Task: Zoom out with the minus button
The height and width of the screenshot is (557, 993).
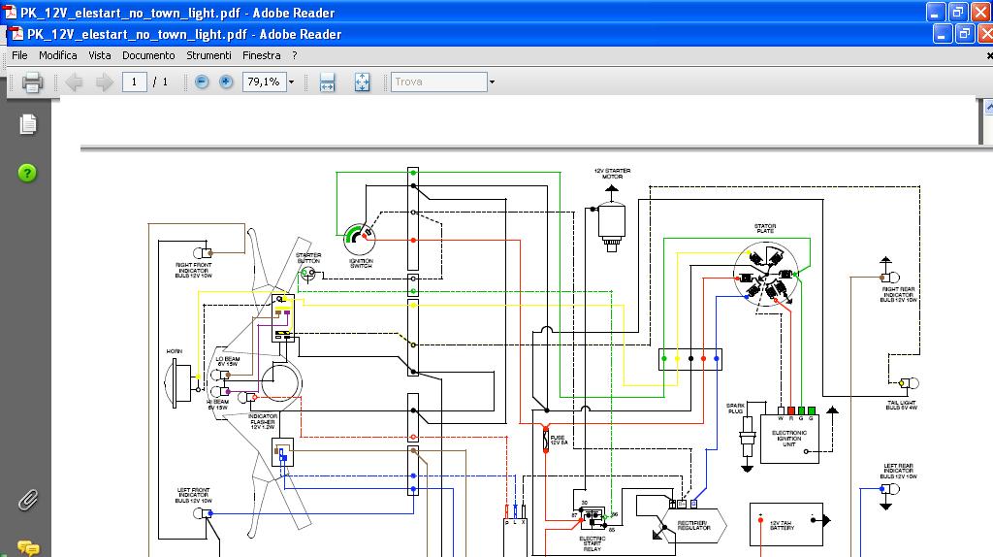Action: [x=202, y=82]
